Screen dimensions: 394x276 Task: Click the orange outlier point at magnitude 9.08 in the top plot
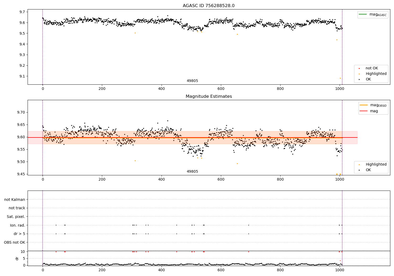(x=340, y=78)
